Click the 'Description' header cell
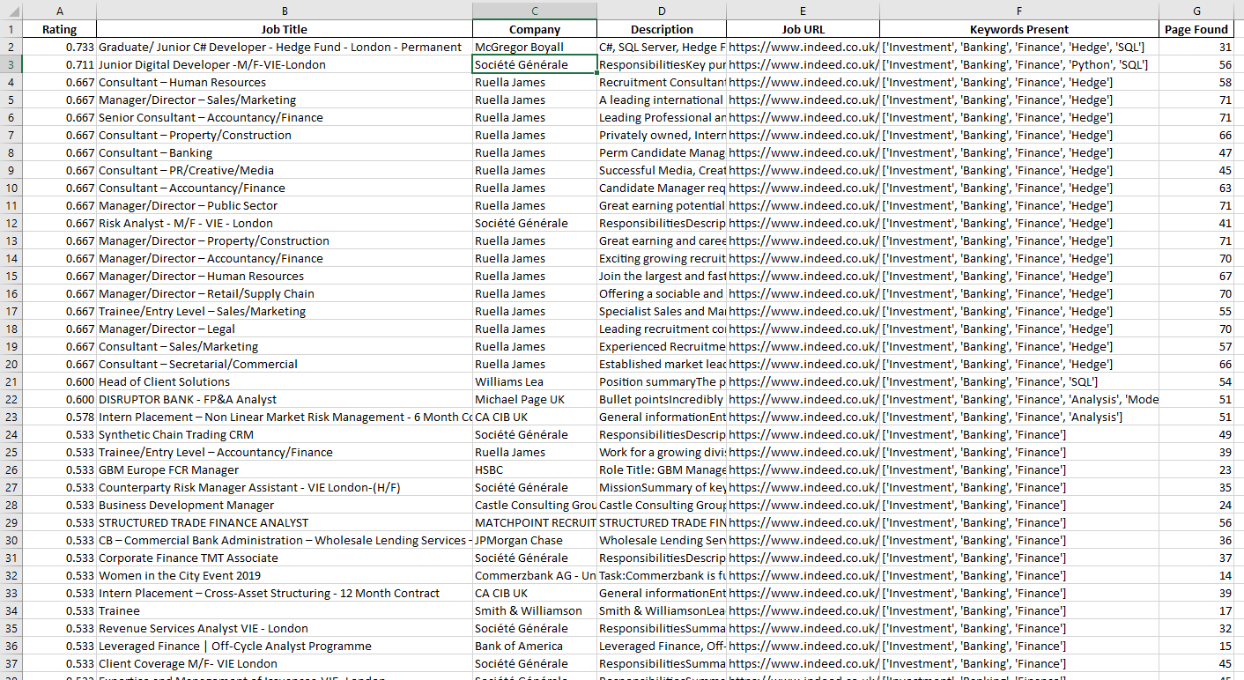Image resolution: width=1244 pixels, height=680 pixels. pos(662,29)
